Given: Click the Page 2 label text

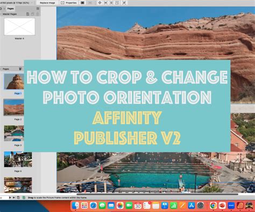Looking at the screenshot, I should (x=18, y=119).
